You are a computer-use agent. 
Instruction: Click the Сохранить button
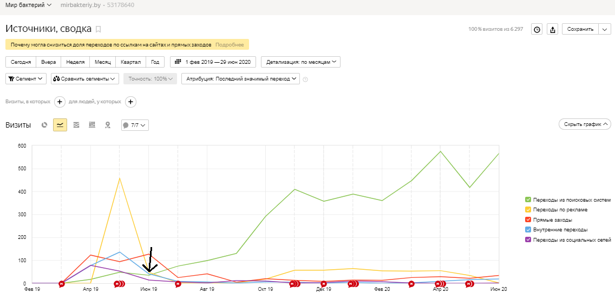tap(580, 29)
